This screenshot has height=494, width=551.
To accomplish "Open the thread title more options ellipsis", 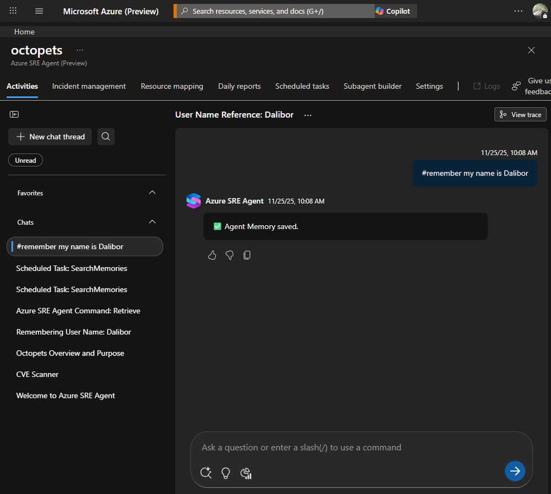I will (308, 115).
